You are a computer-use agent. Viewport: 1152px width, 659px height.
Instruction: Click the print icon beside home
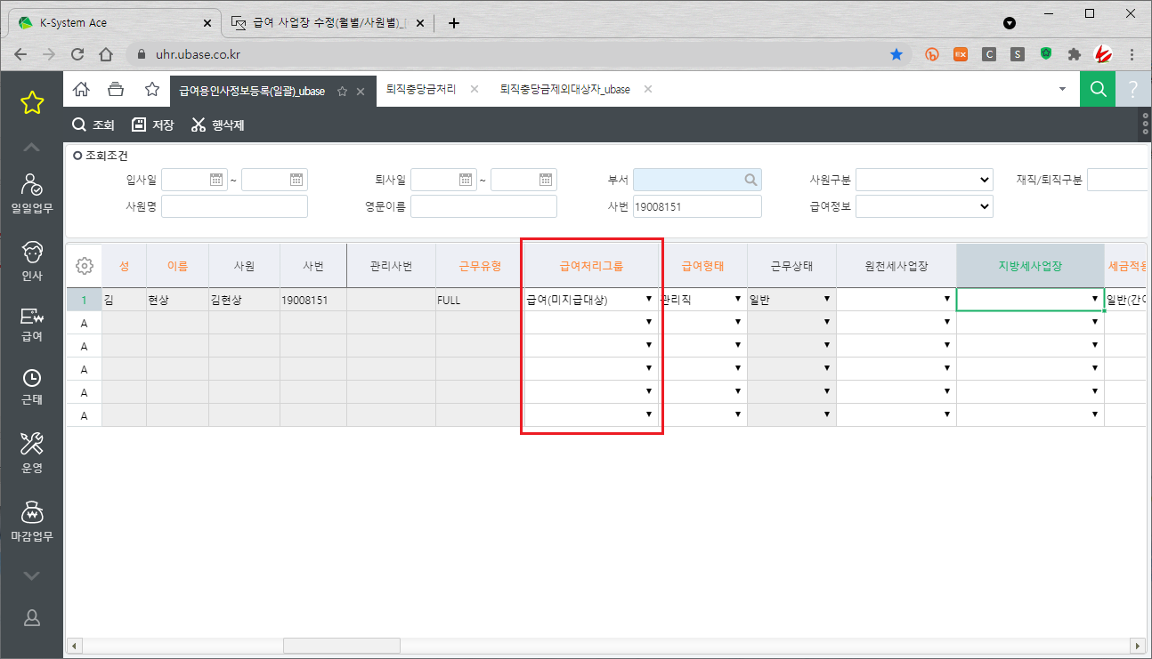[116, 89]
